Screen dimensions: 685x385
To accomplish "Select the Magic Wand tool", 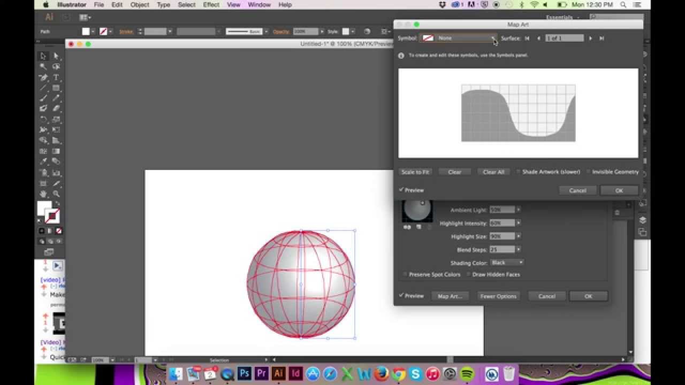I will (x=43, y=67).
